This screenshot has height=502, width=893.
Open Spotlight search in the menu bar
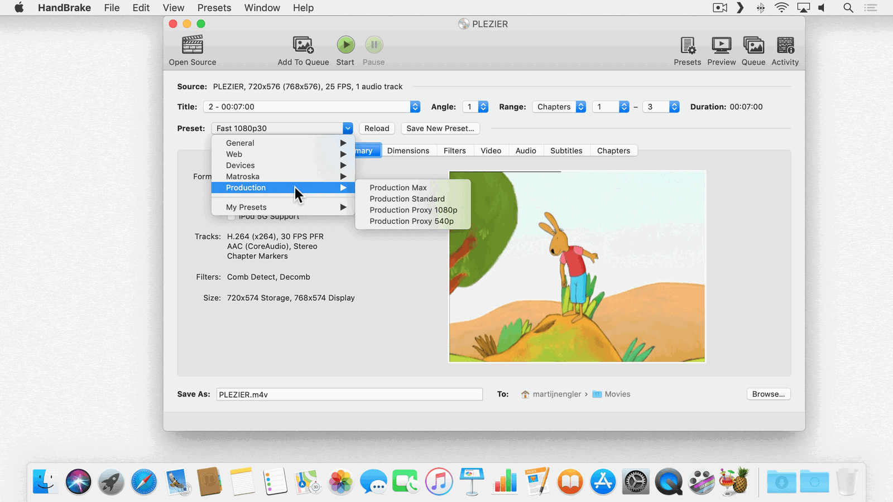[x=848, y=8]
